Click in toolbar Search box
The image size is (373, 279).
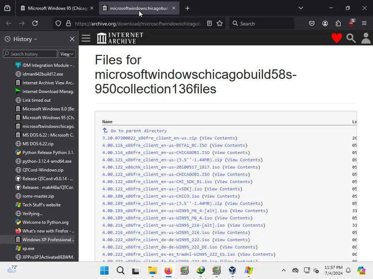(x=262, y=24)
